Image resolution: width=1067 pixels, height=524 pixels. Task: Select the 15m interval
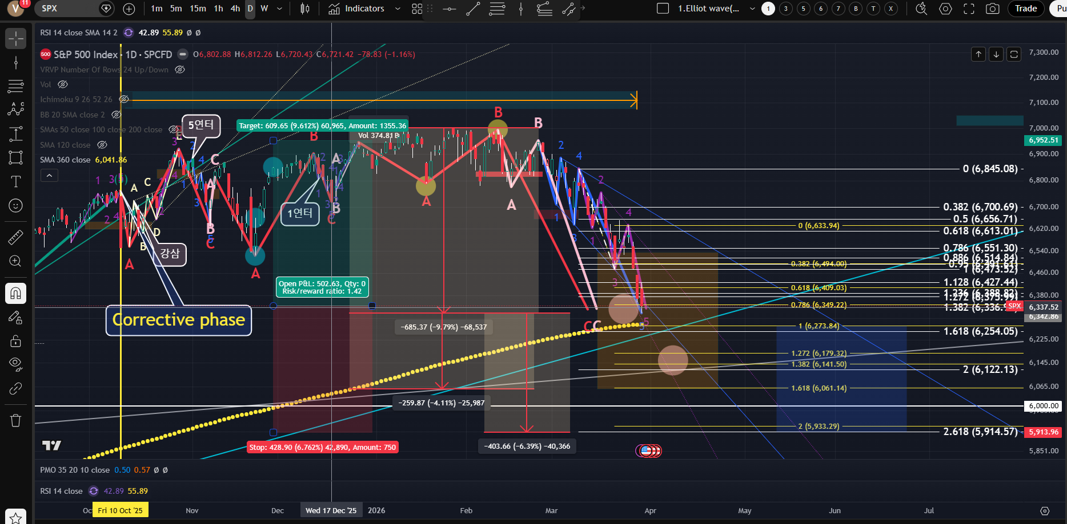(198, 9)
